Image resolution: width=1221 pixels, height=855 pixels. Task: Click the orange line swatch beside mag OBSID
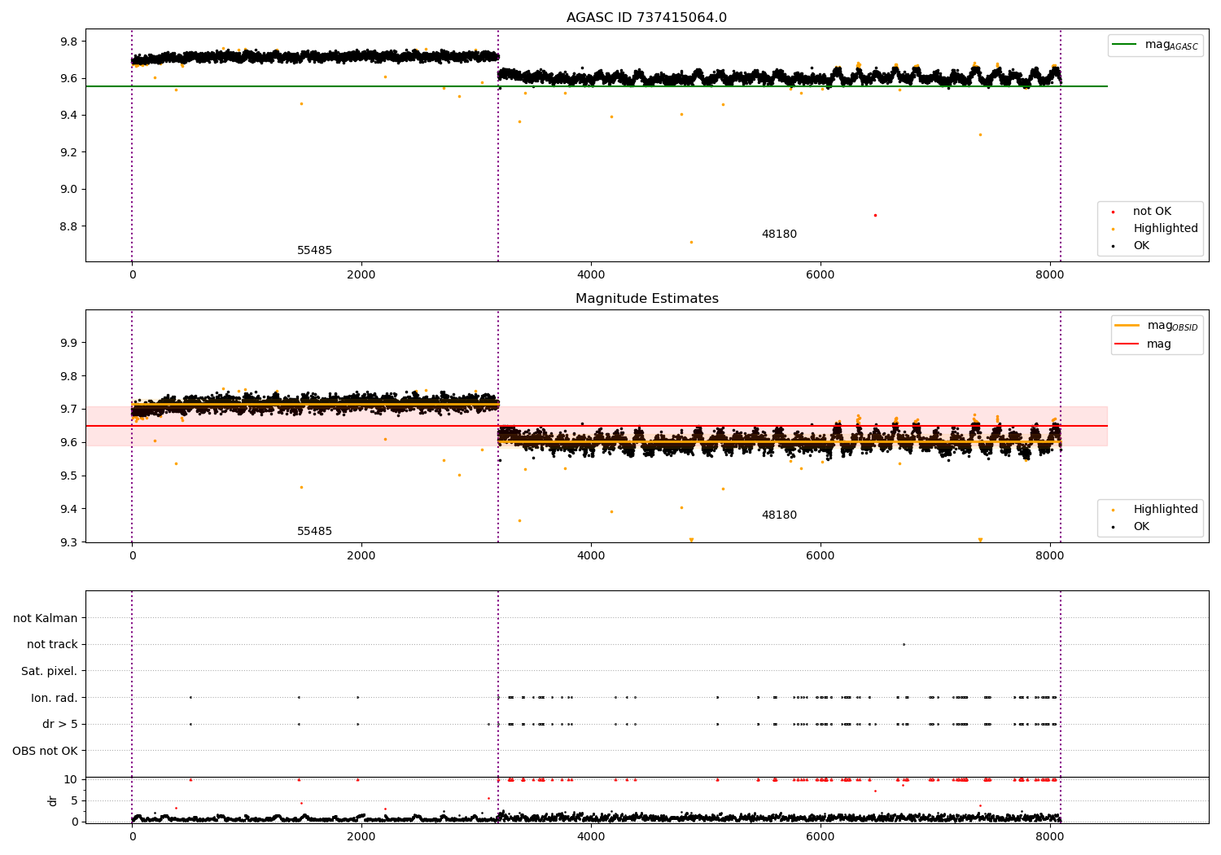pyautogui.click(x=1127, y=326)
